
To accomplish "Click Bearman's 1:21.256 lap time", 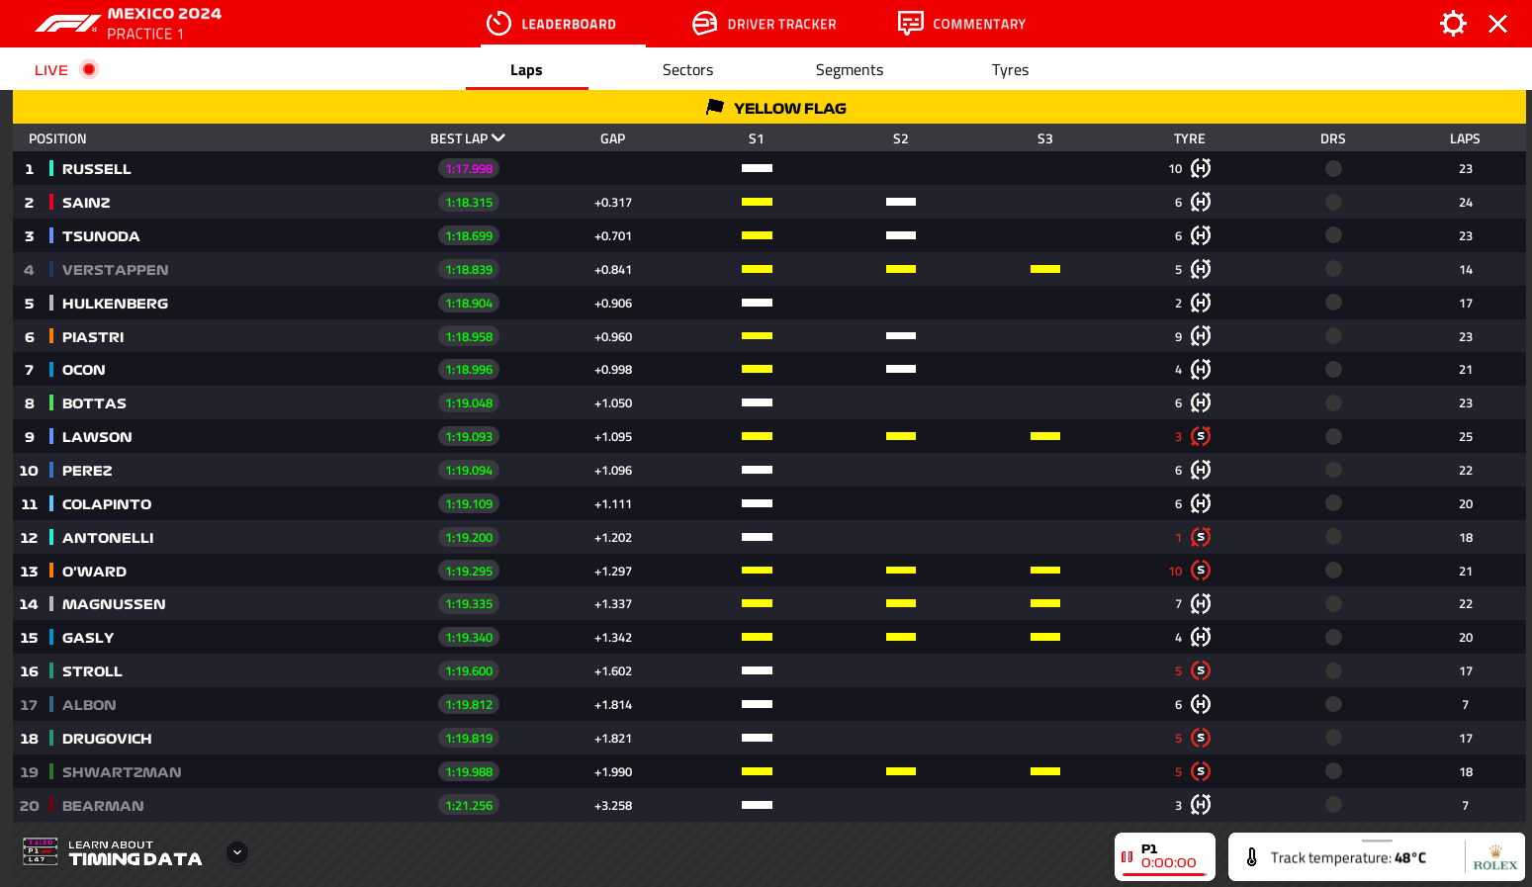I will 469,806.
